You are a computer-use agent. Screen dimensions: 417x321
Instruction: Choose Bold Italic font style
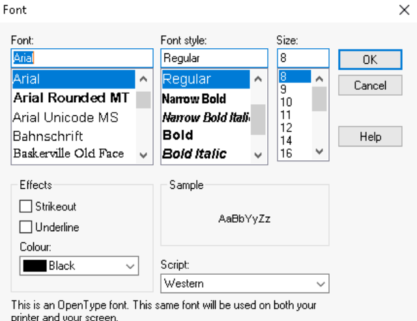click(194, 154)
